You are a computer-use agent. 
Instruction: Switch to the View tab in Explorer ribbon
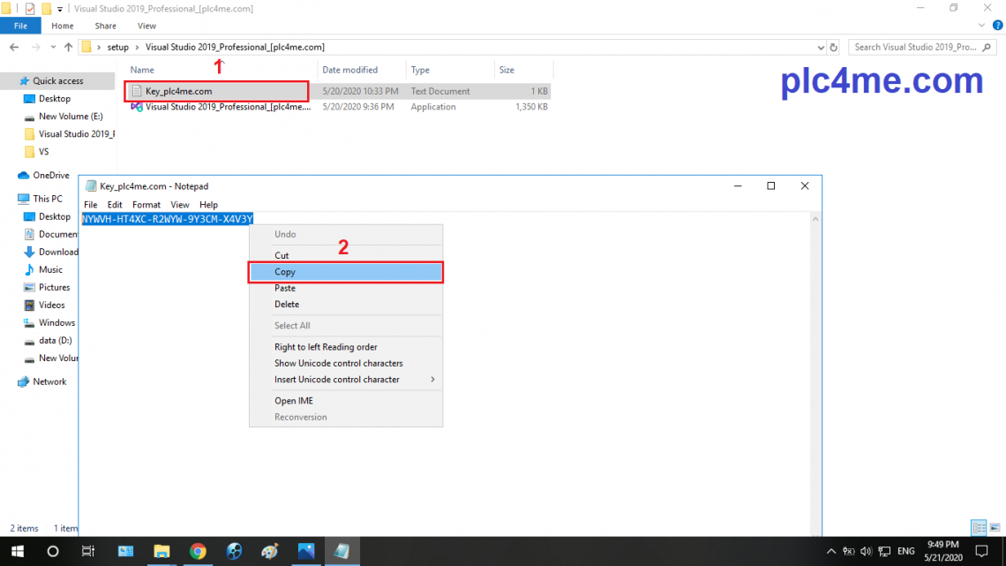click(146, 26)
